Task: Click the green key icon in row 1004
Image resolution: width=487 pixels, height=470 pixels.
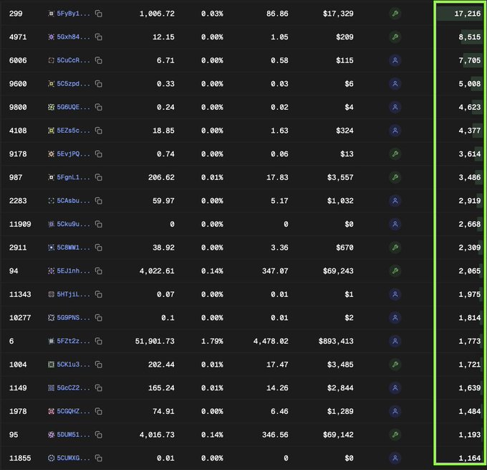Action: 395,365
